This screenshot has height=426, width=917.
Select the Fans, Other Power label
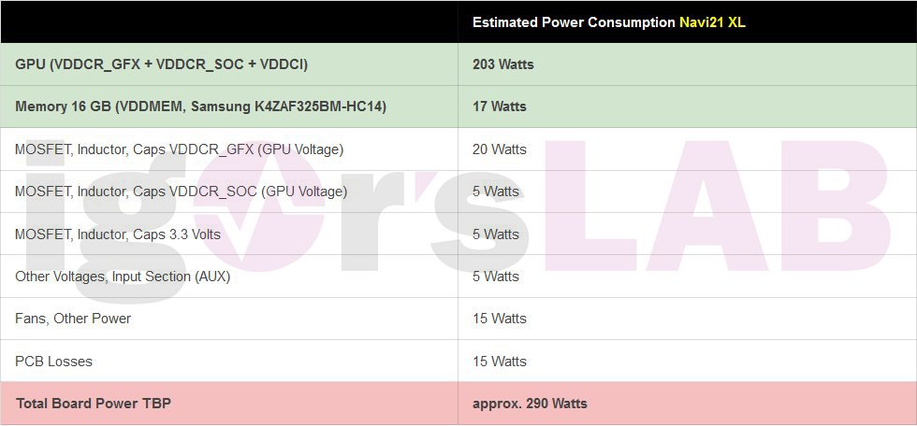pos(73,319)
